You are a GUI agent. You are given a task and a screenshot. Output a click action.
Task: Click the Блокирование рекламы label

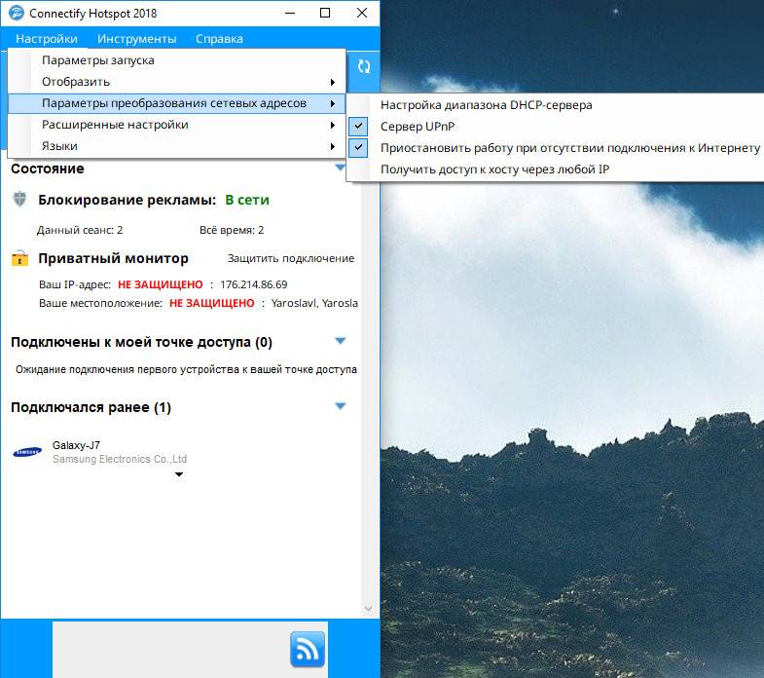[x=127, y=200]
